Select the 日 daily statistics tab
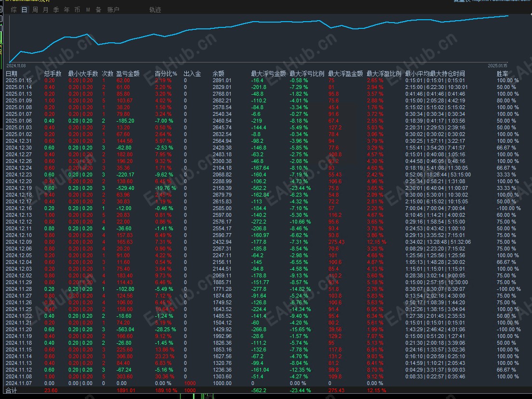532x399 pixels. coord(25,10)
